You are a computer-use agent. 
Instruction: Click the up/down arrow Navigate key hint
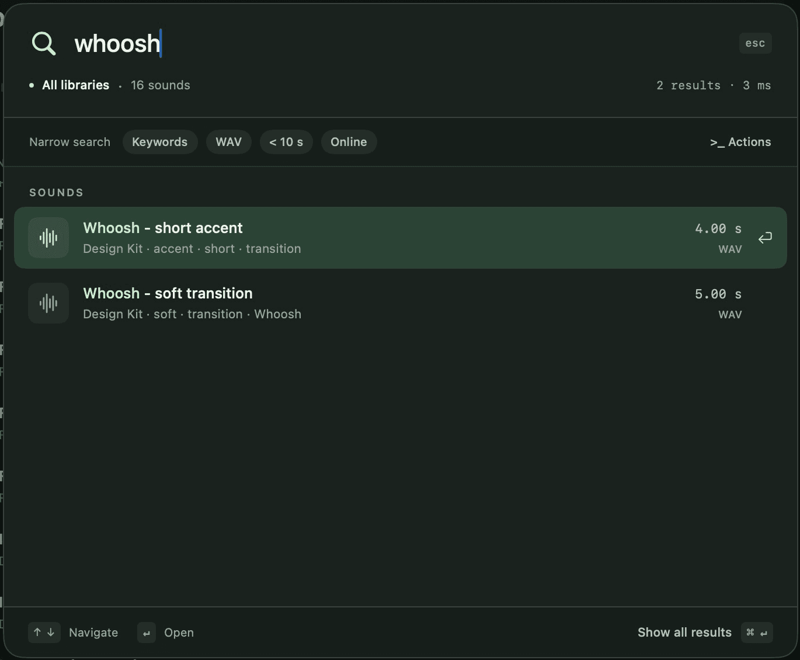44,633
